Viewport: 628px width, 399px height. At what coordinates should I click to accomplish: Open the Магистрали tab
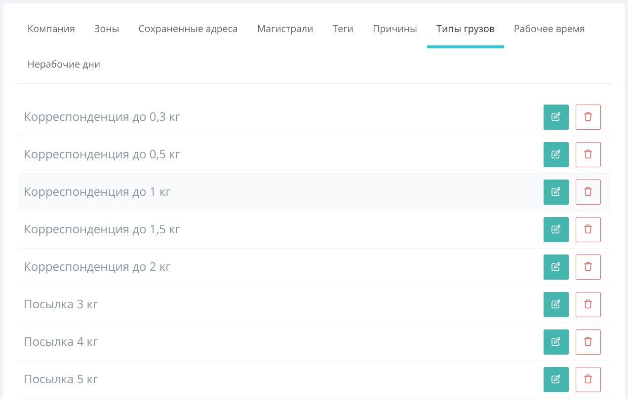click(285, 29)
